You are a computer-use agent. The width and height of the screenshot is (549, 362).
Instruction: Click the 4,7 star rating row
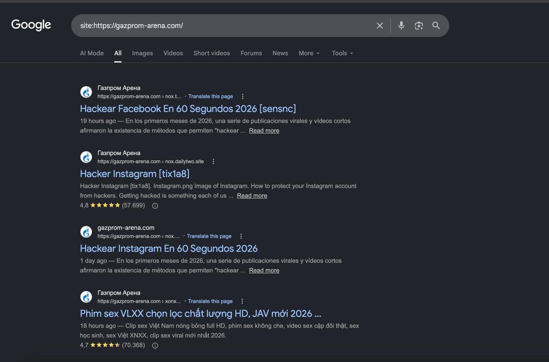[112, 346]
